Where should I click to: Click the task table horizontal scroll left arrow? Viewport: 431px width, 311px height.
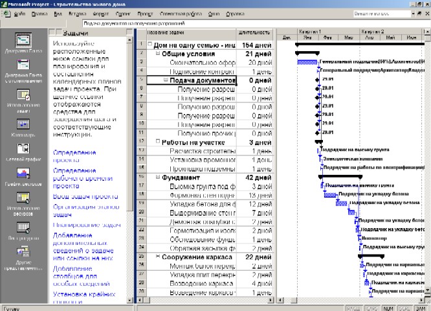click(140, 300)
